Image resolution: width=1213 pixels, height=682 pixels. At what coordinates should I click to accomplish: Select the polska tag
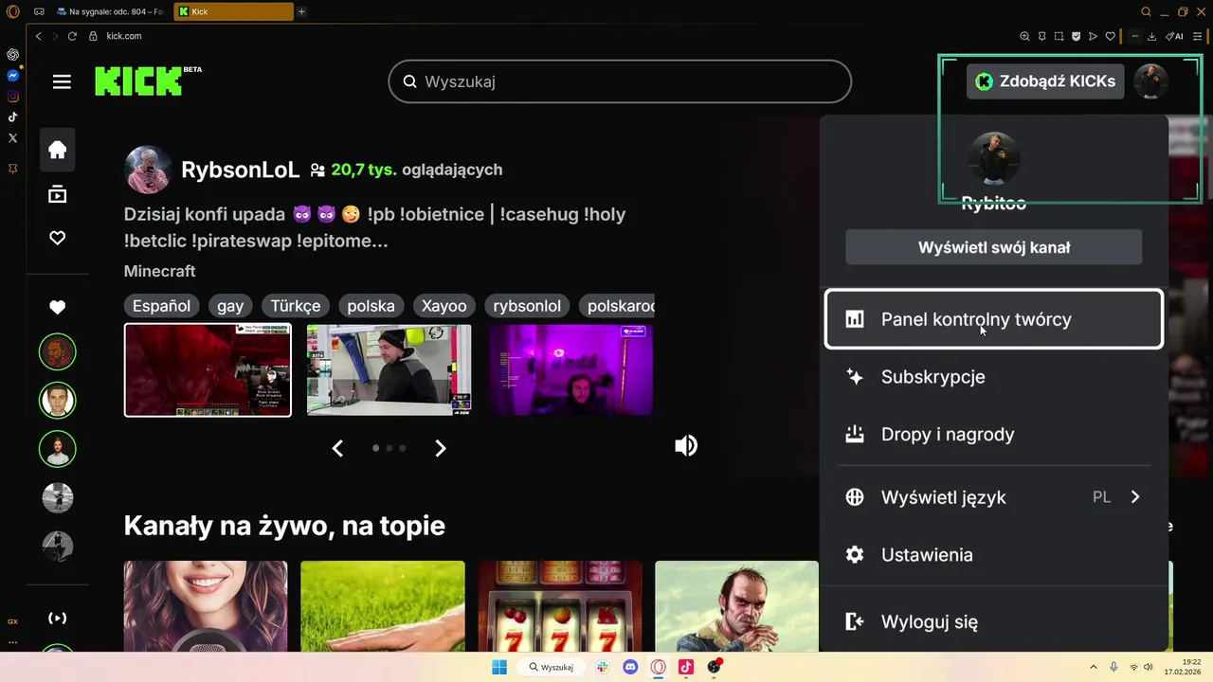371,306
